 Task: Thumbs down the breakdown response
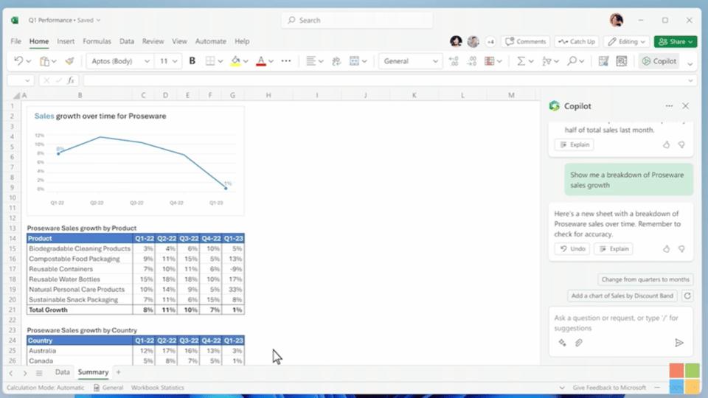(x=681, y=248)
